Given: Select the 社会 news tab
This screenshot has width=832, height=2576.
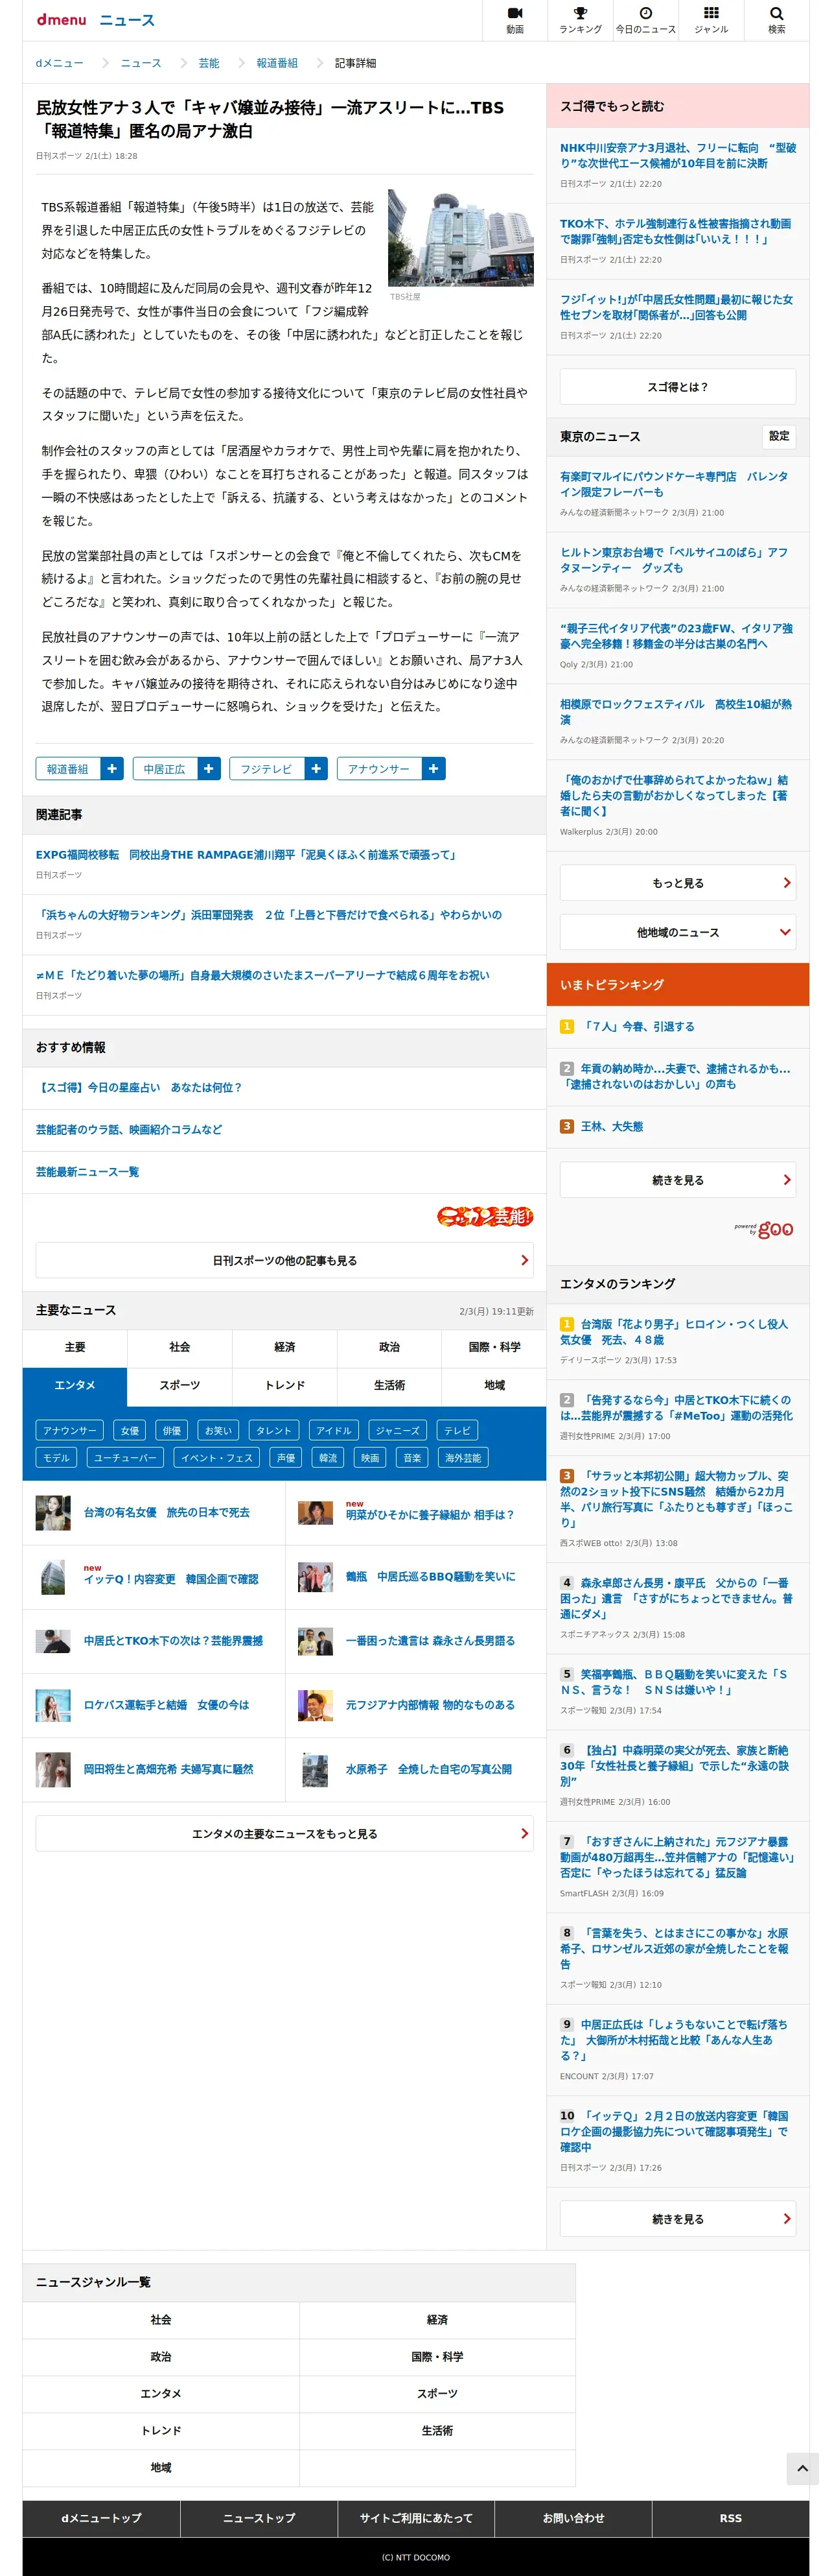Looking at the screenshot, I should coord(179,1347).
